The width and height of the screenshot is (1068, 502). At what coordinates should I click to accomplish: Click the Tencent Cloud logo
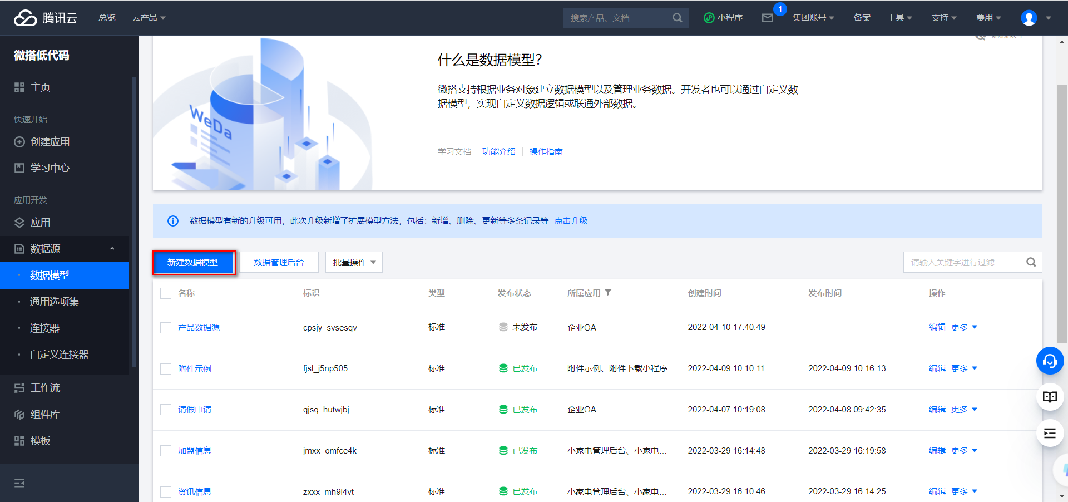[45, 18]
